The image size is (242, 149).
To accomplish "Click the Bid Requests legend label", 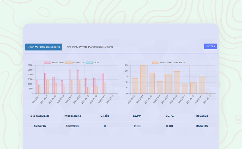I will coord(58,63).
